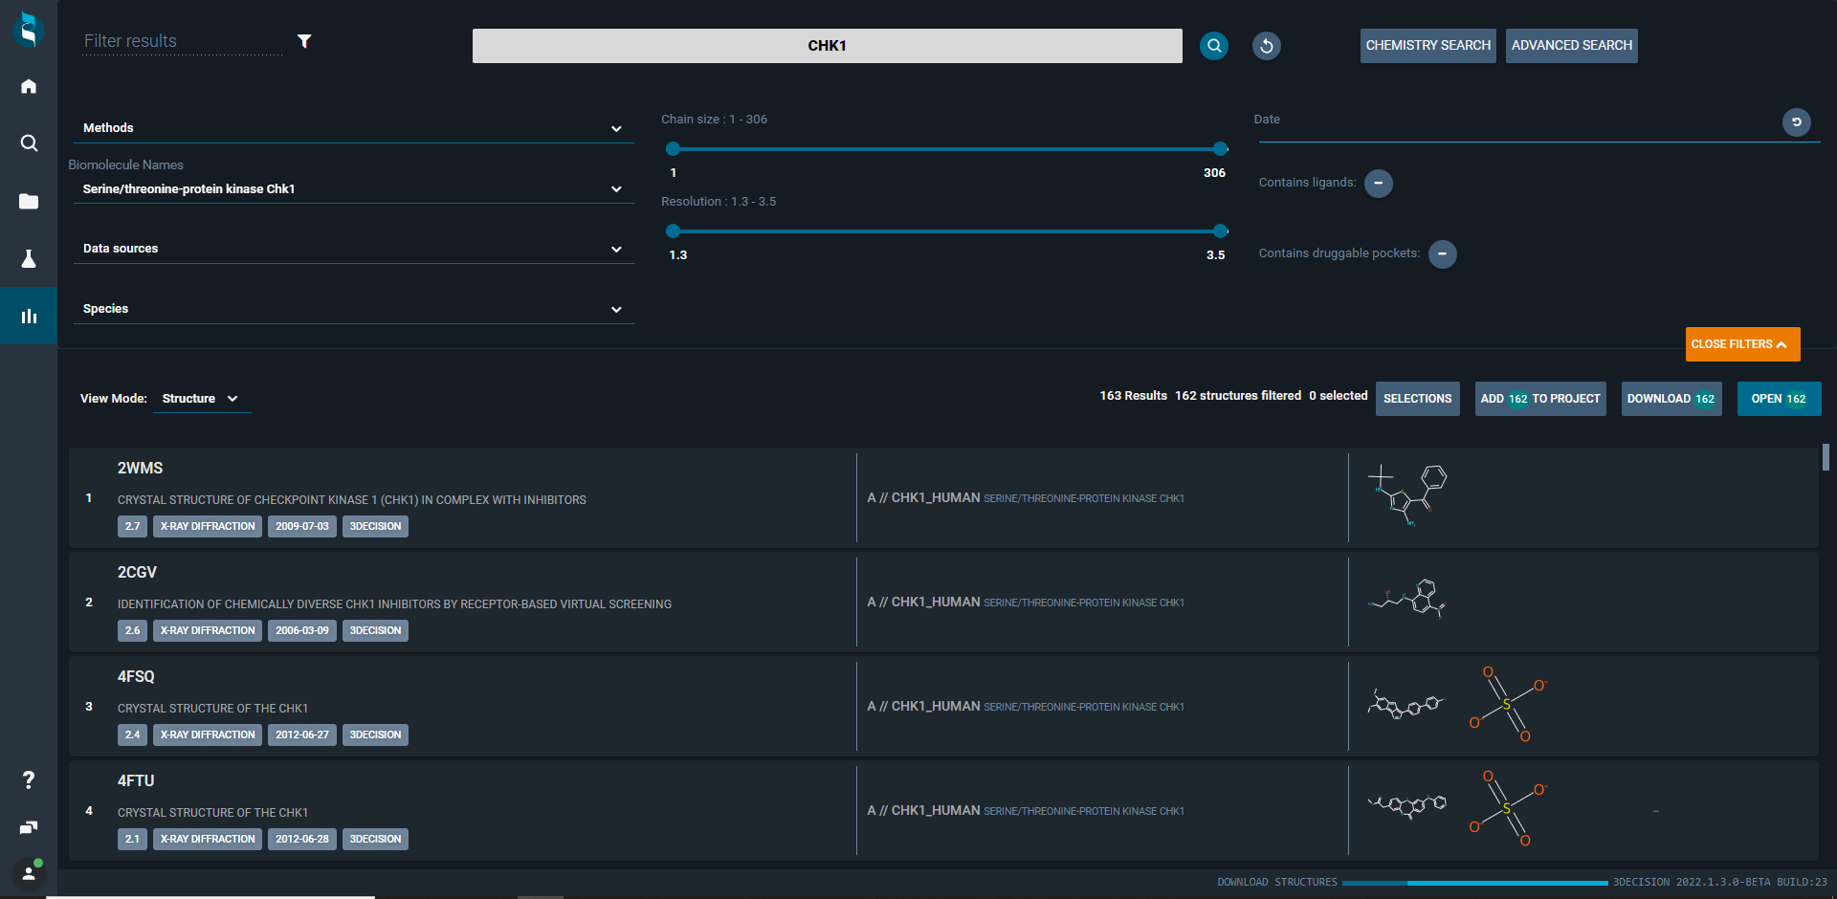Open structure 2CGV

pyautogui.click(x=137, y=573)
